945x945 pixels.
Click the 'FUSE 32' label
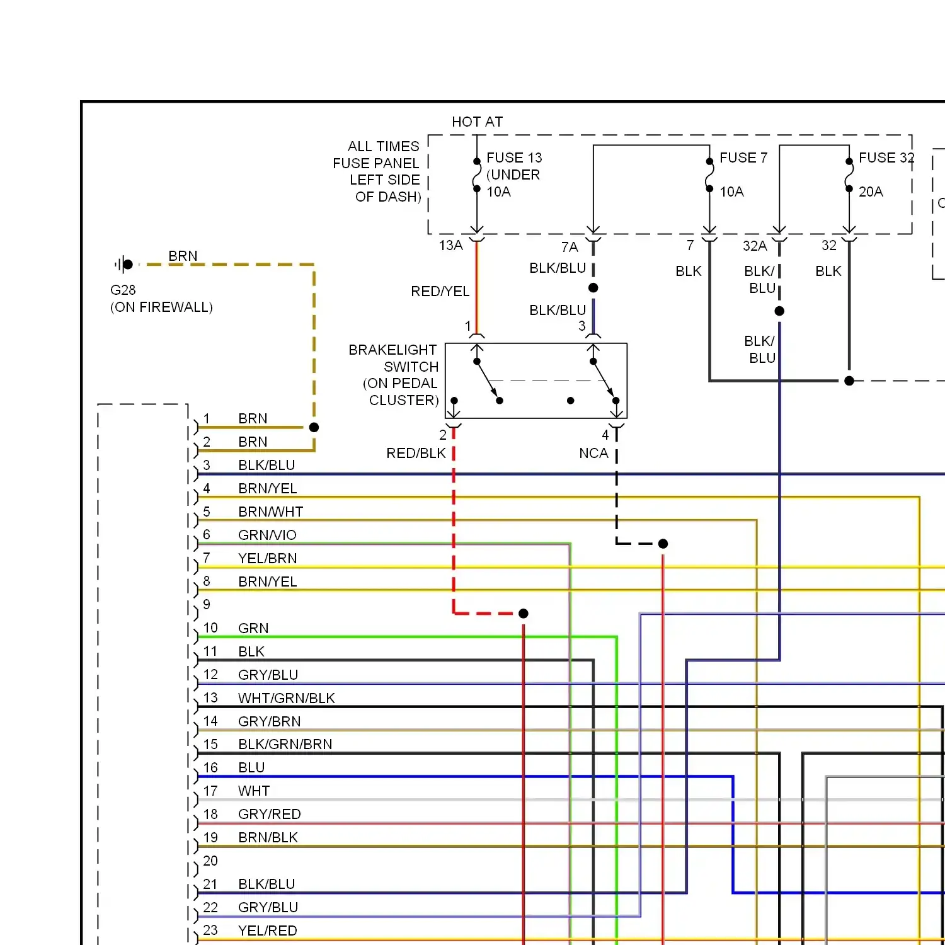(x=886, y=157)
